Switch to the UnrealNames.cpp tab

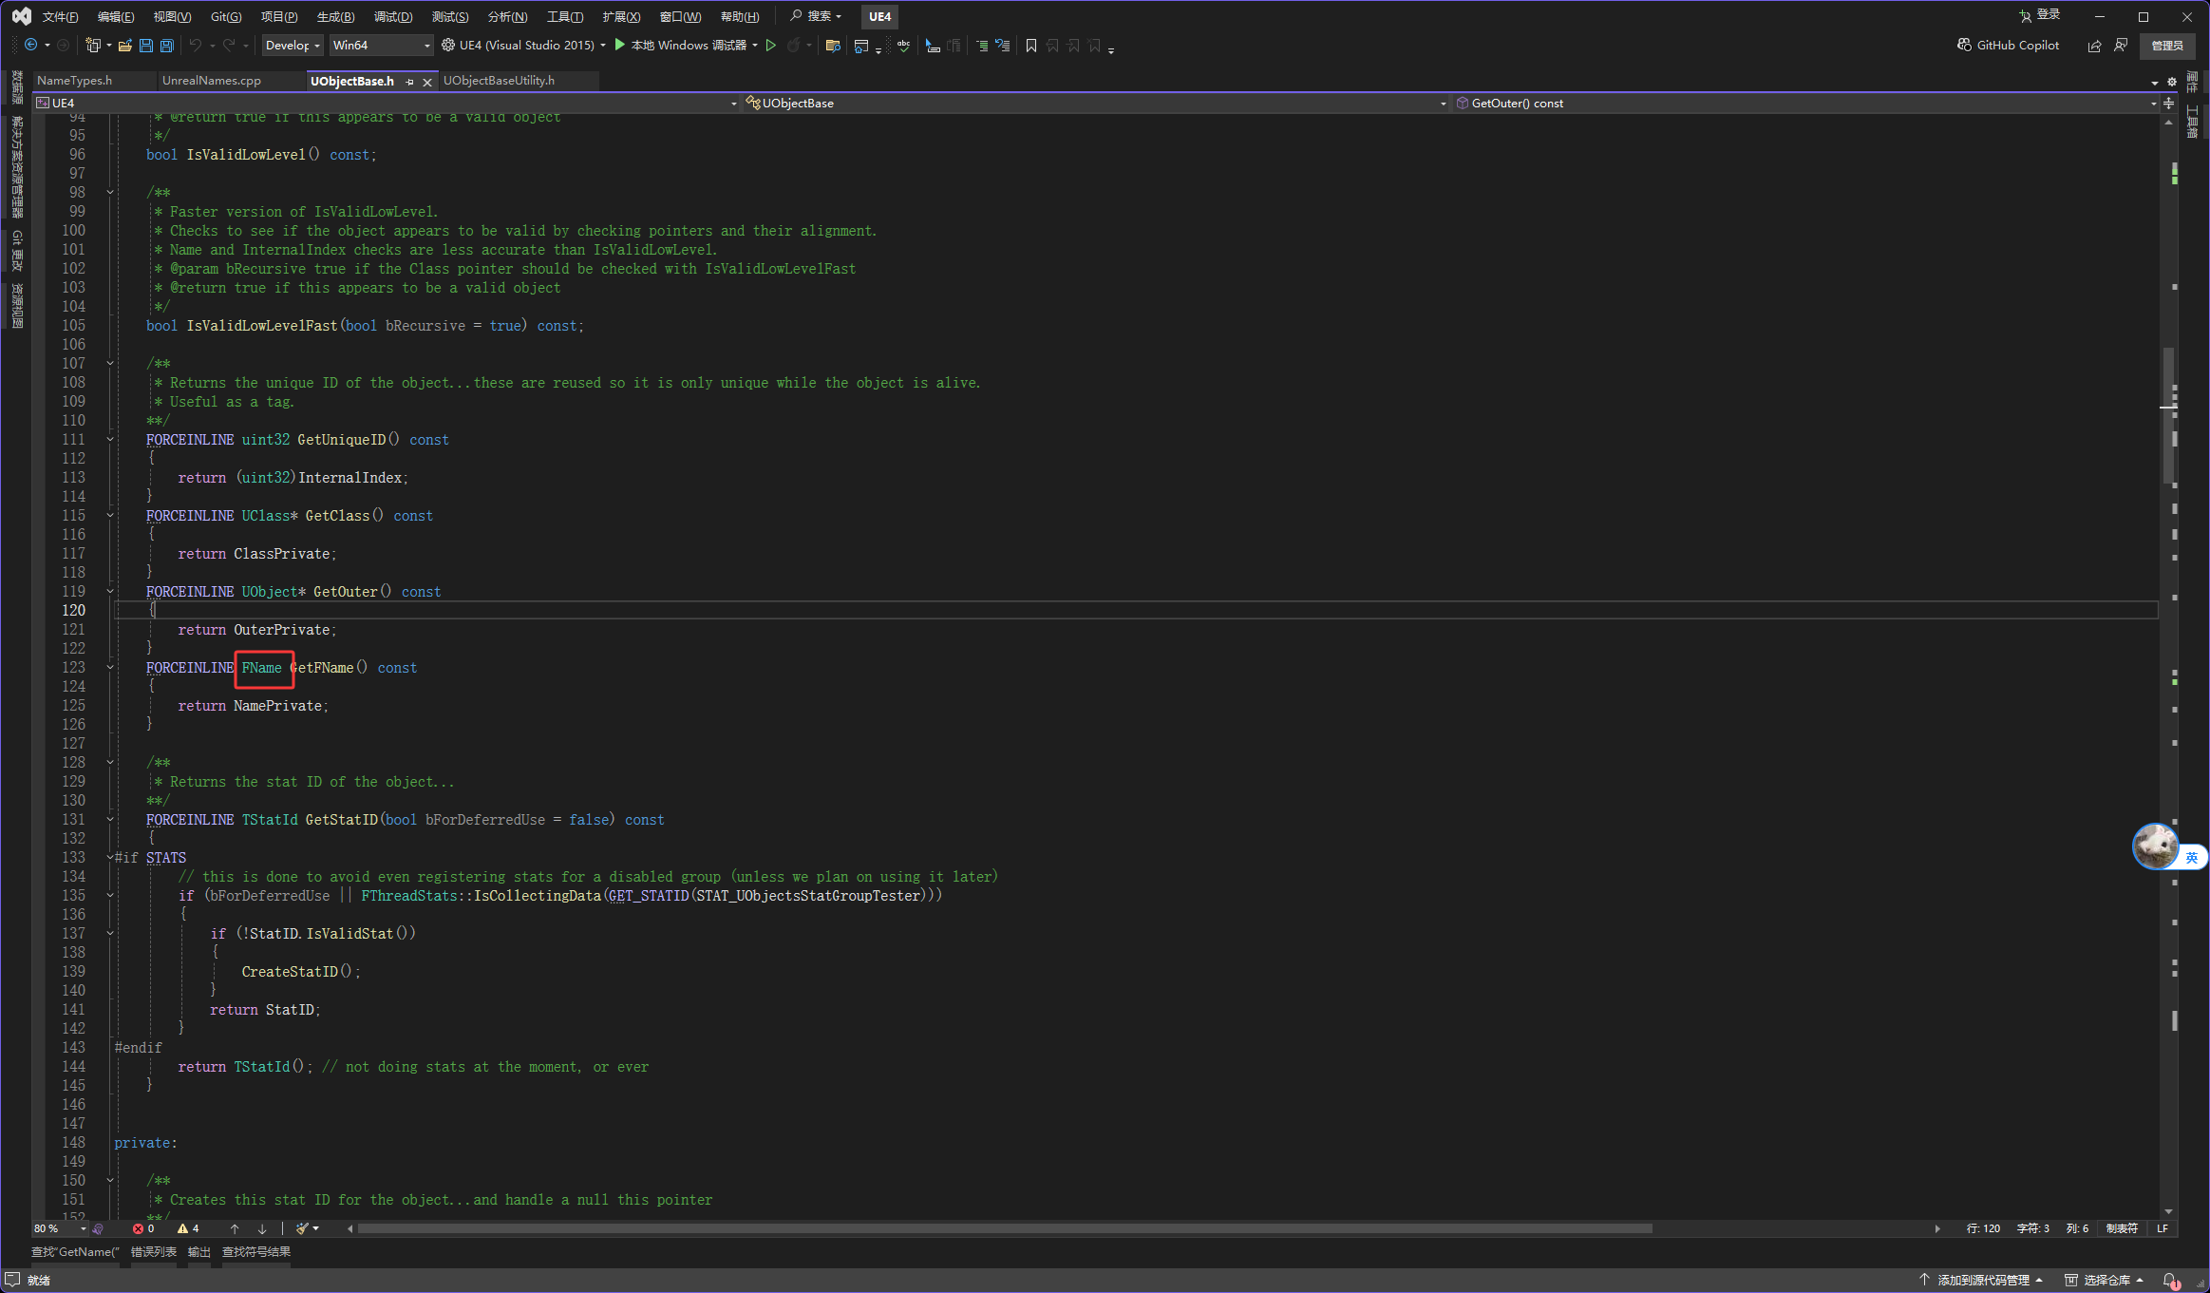tap(212, 81)
